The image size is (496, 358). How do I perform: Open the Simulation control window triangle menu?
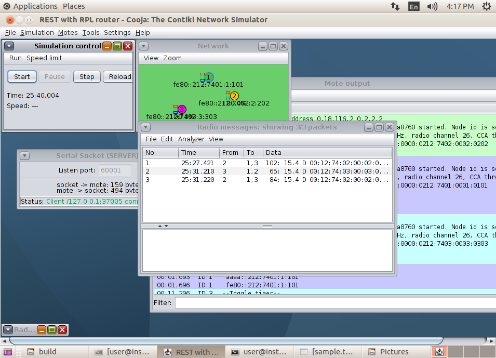pos(8,46)
